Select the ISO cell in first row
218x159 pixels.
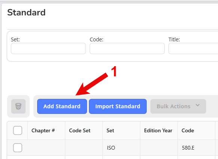[111, 148]
